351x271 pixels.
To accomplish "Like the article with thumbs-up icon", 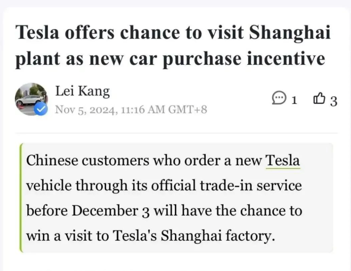I will (x=319, y=98).
